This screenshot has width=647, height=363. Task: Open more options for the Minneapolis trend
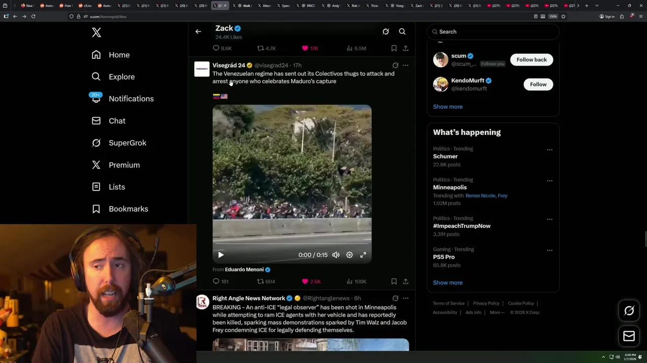(549, 180)
